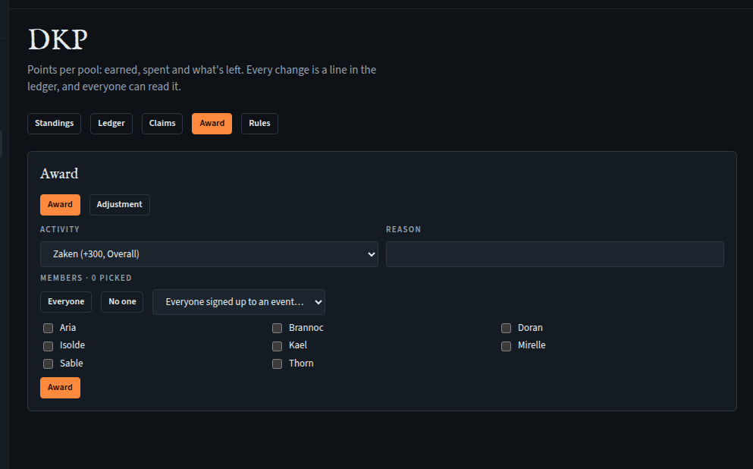Enable the Thorn checkbox
This screenshot has width=753, height=469.
tap(277, 364)
